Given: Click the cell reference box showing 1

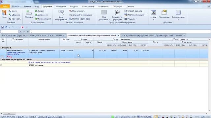Looking at the screenshot, I should 9,31.
